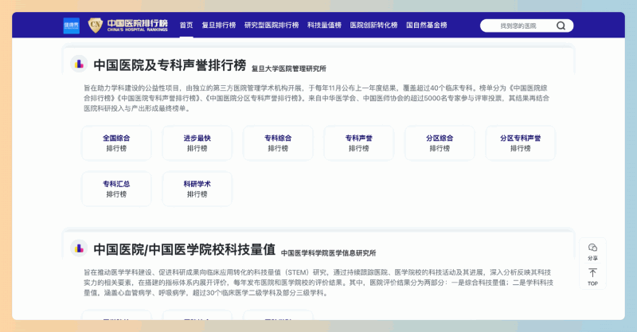Open the 专科综合 排行榜 card
The height and width of the screenshot is (332, 637).
(278, 143)
